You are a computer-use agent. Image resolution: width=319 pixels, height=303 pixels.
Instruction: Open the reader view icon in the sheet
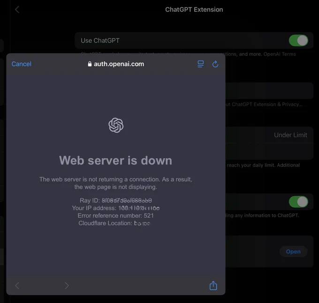[x=201, y=64]
